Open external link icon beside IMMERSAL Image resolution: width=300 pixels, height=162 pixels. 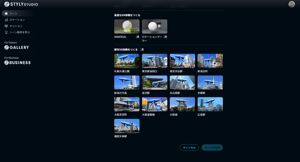tap(138, 37)
